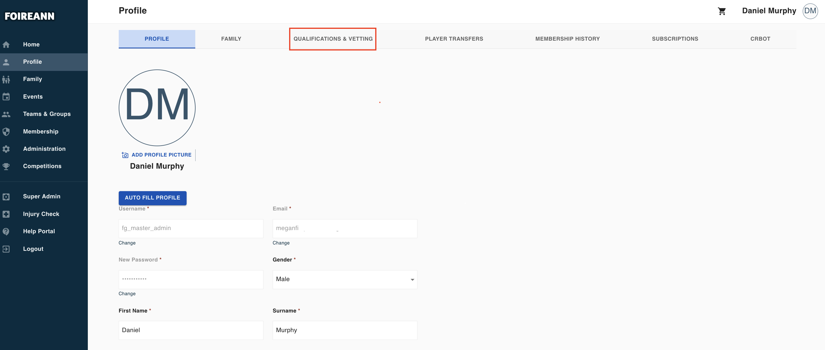This screenshot has width=825, height=350.
Task: Click the Family people icon in sidebar
Action: [x=6, y=79]
